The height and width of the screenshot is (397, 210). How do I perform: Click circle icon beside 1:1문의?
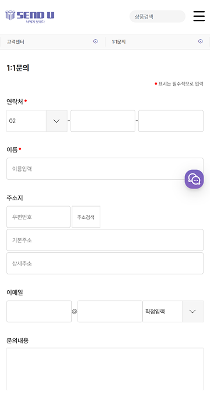click(201, 41)
